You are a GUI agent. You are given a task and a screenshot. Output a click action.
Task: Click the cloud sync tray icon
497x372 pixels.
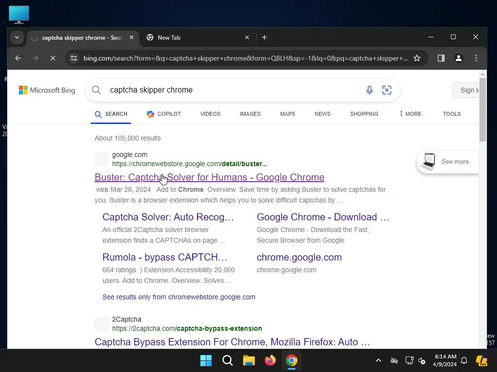[394, 360]
